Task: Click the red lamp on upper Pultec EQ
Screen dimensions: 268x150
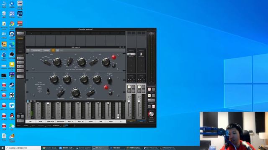Action: [x=113, y=57]
